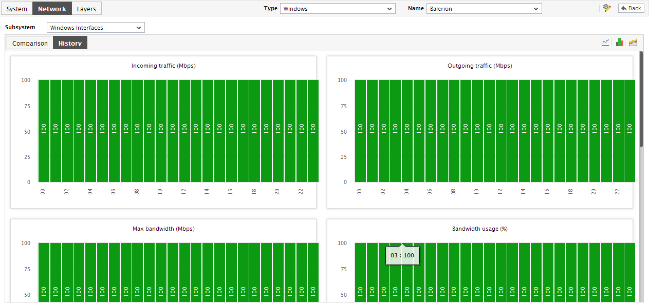Click x-axis label 22 under Outgoing traffic
This screenshot has height=304, width=649.
(618, 191)
